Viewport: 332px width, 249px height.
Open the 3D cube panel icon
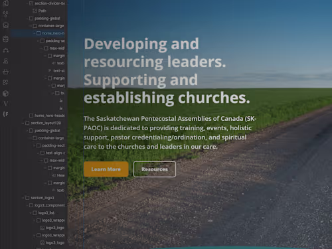(6, 94)
